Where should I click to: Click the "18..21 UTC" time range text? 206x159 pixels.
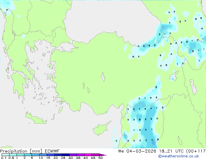172,151
